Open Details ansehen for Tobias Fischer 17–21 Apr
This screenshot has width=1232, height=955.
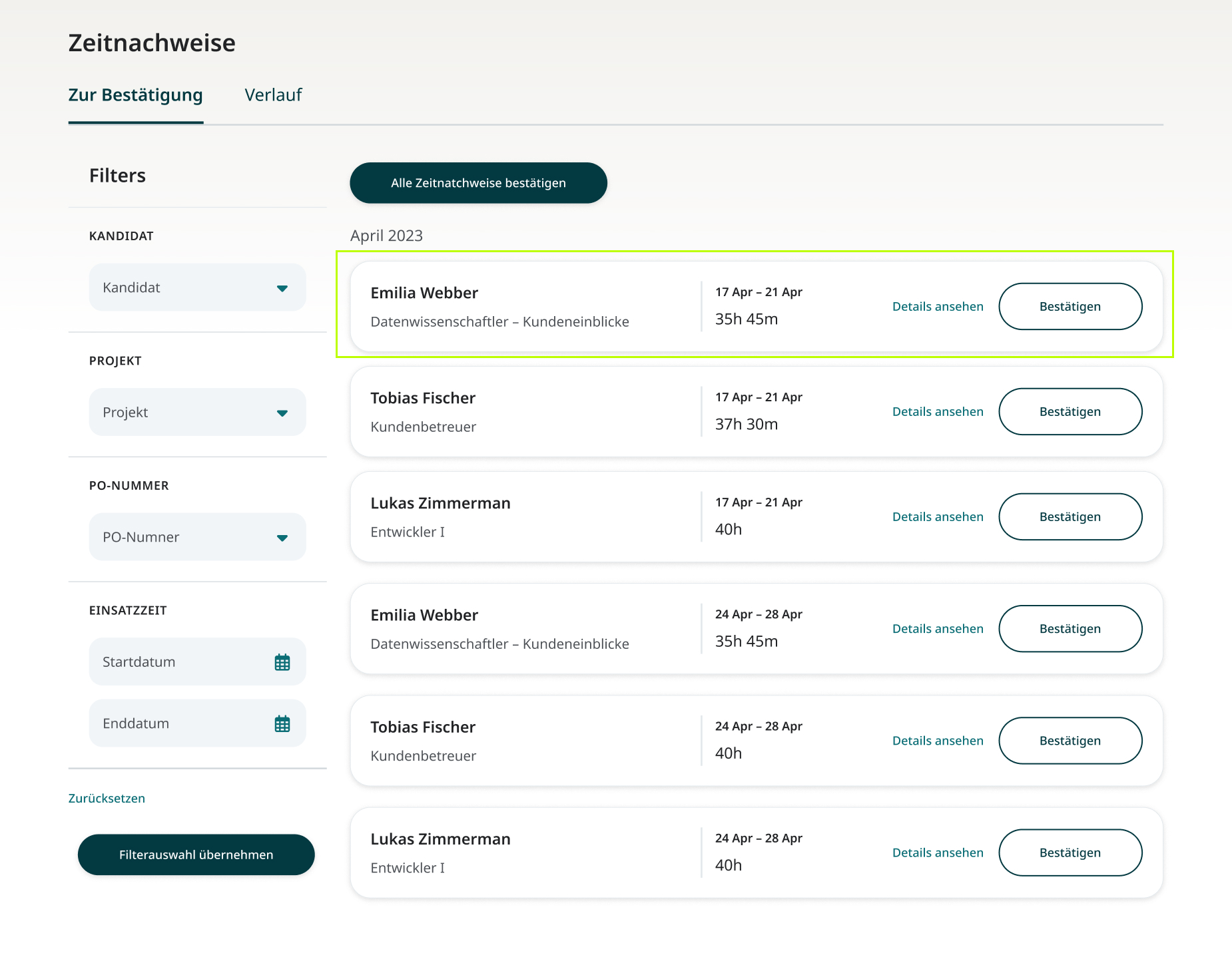pyautogui.click(x=938, y=411)
